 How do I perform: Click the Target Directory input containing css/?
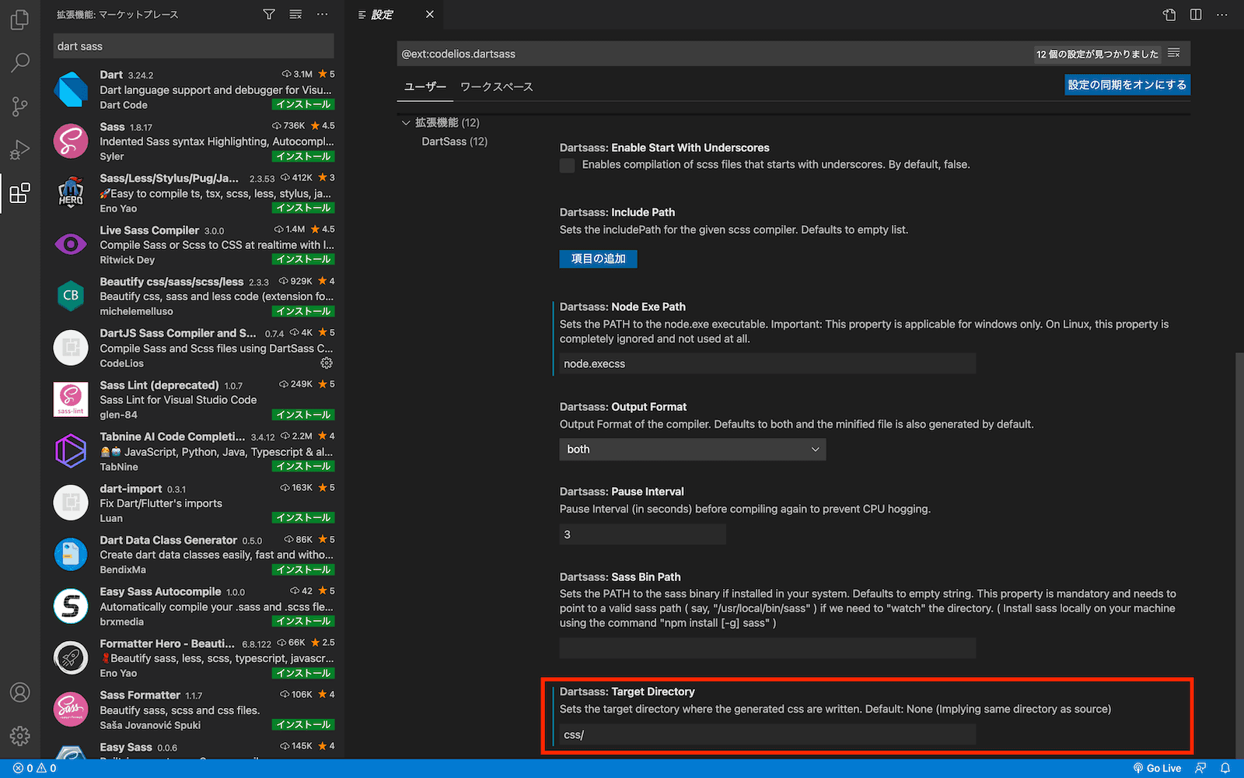pyautogui.click(x=767, y=734)
